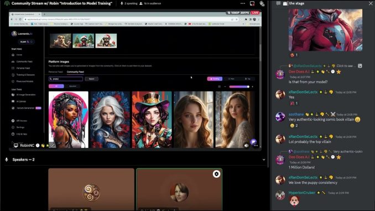Viewport: 375px width, 211px height.
Task: Select the top-hat woman thumbnail
Action: pyautogui.click(x=152, y=120)
